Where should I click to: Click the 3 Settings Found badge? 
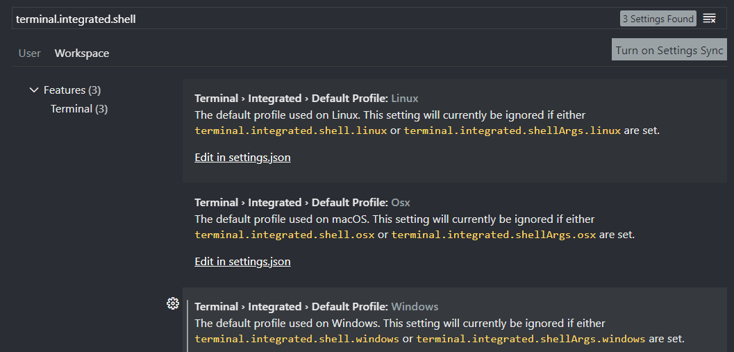[658, 19]
